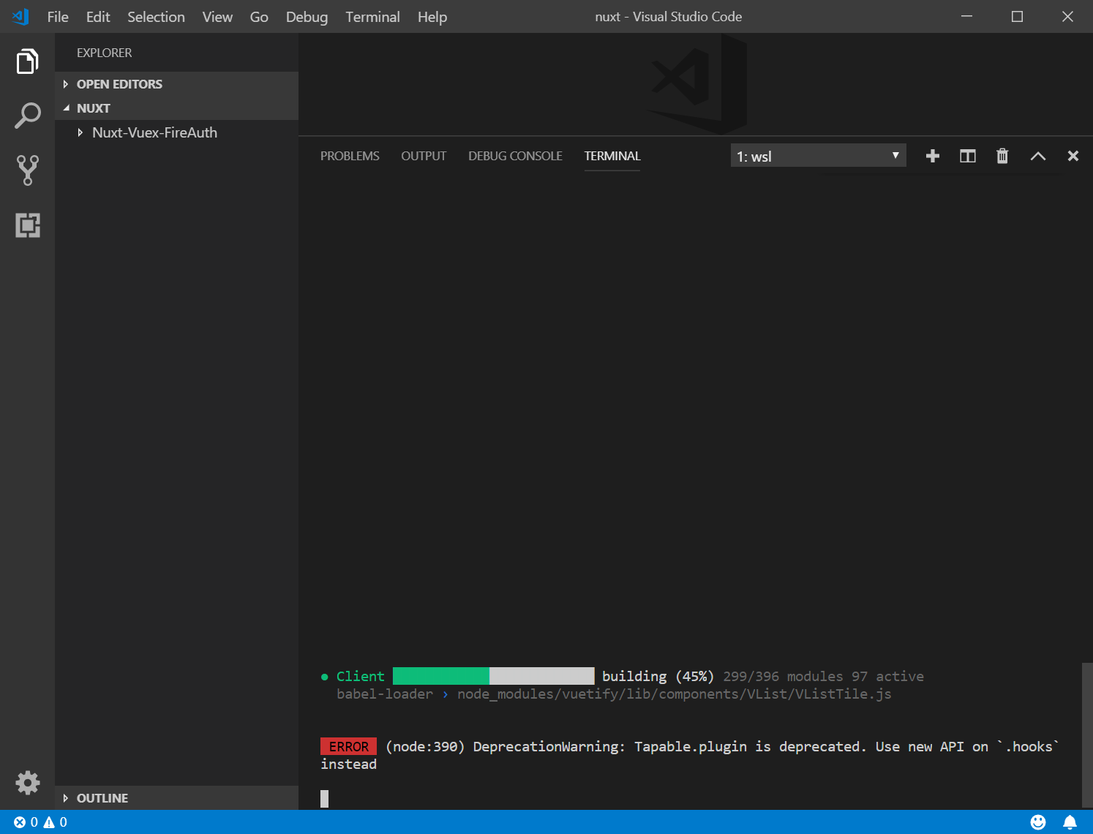
Task: Click the errors icon in the status bar
Action: point(19,822)
